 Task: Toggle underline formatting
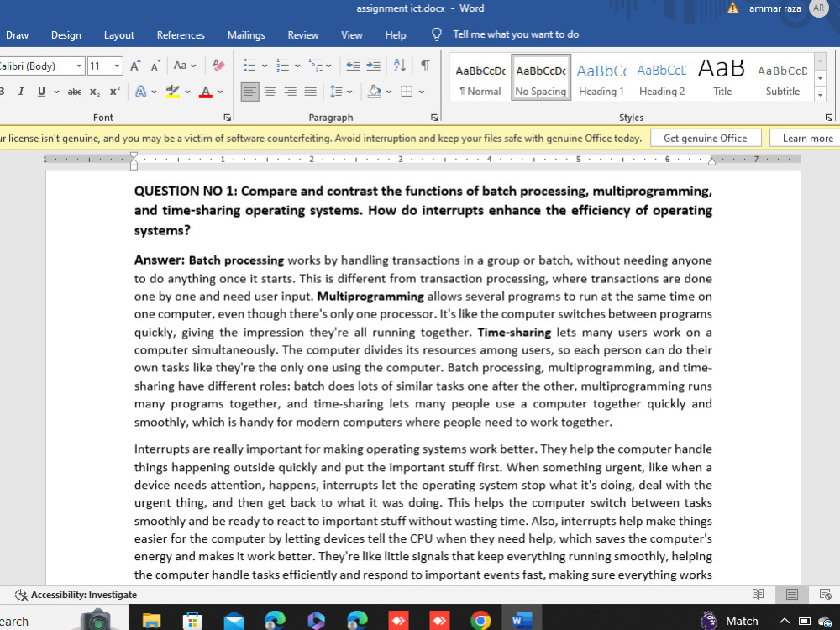point(41,92)
